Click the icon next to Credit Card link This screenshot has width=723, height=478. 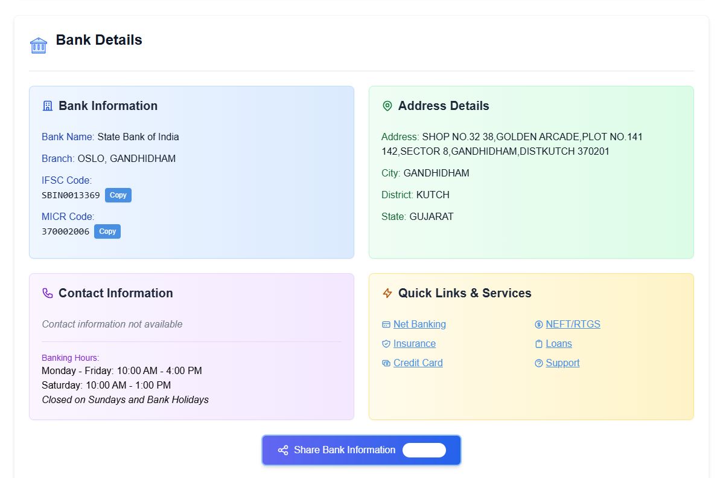click(386, 363)
